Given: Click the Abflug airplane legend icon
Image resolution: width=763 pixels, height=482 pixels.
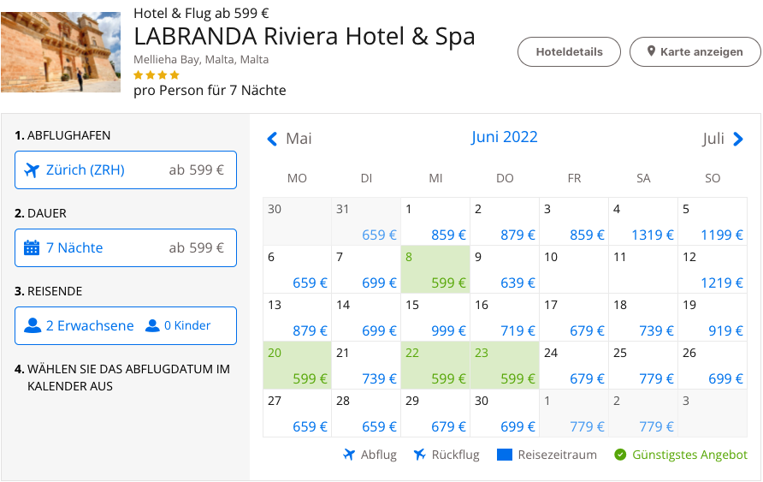Looking at the screenshot, I should tap(348, 455).
